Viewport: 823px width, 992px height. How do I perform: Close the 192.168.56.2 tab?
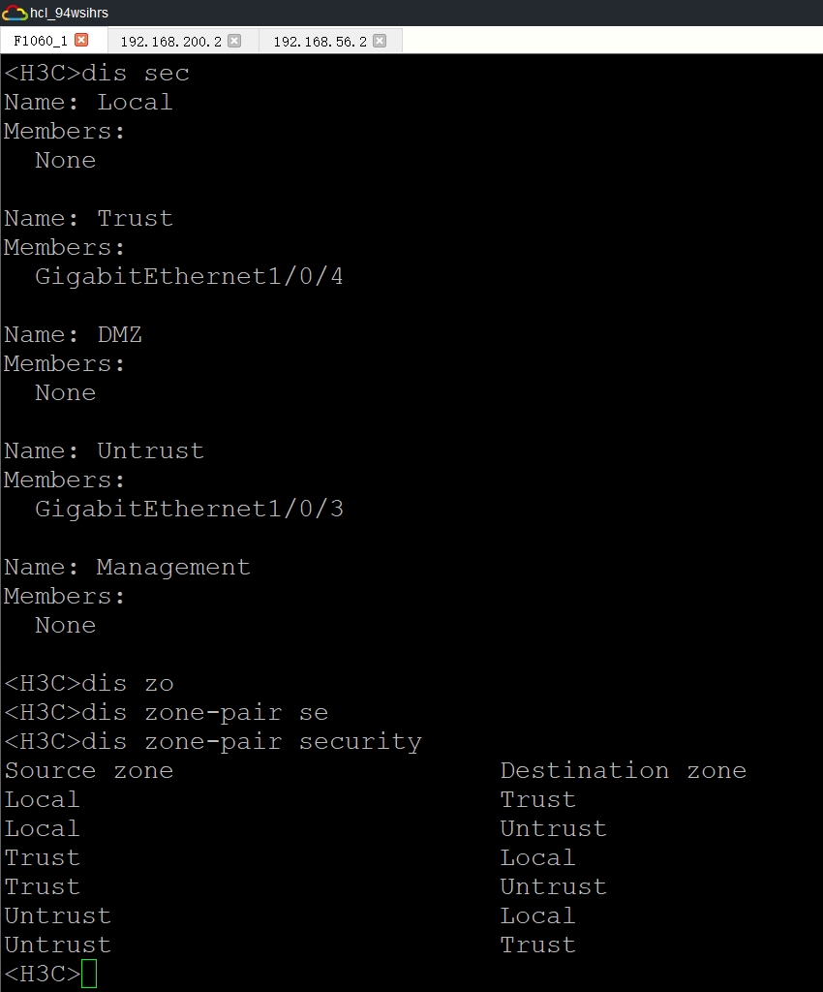380,41
